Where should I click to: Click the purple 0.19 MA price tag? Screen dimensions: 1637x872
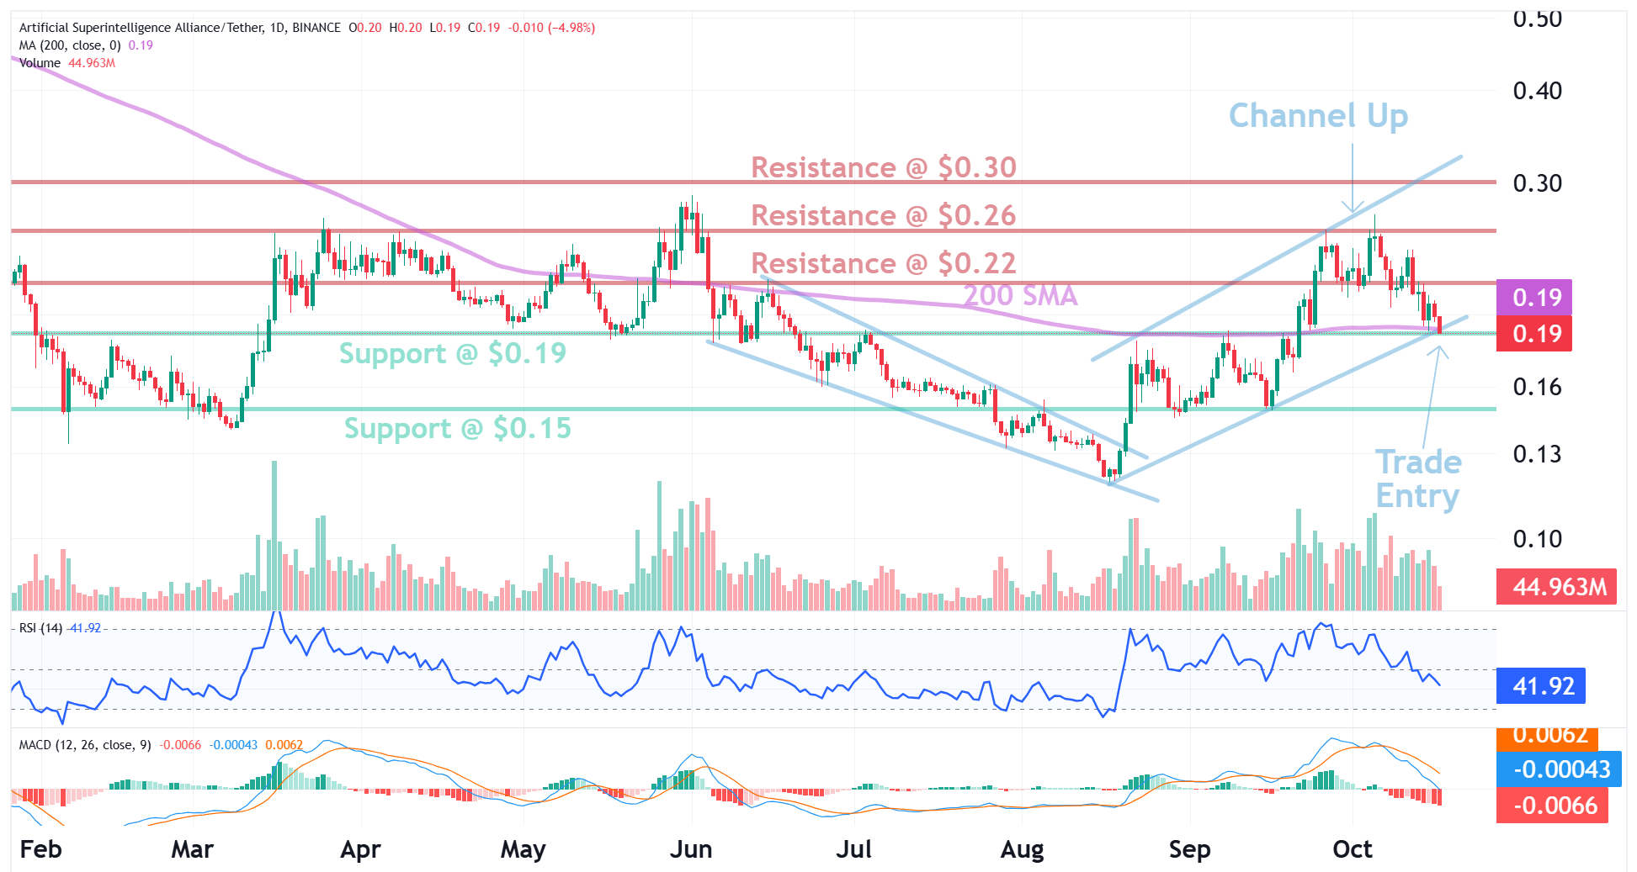tap(1534, 297)
